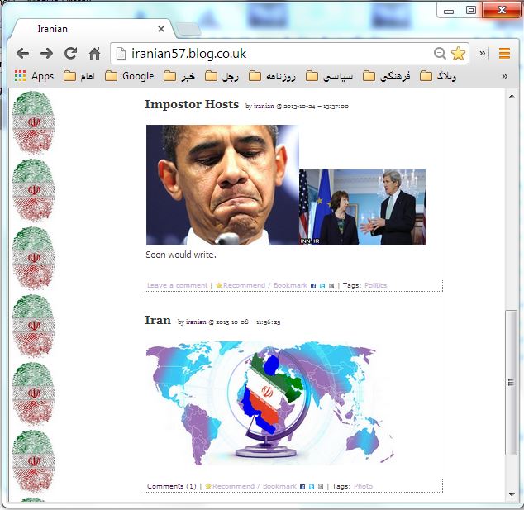Share the Iran post via Facebook icon
This screenshot has width=524, height=510.
302,487
